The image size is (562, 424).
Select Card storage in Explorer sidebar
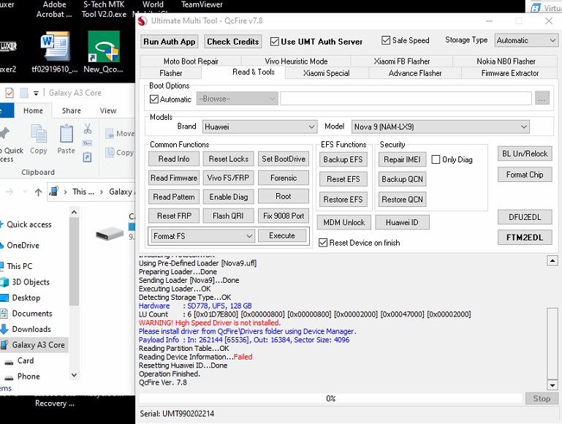25,360
